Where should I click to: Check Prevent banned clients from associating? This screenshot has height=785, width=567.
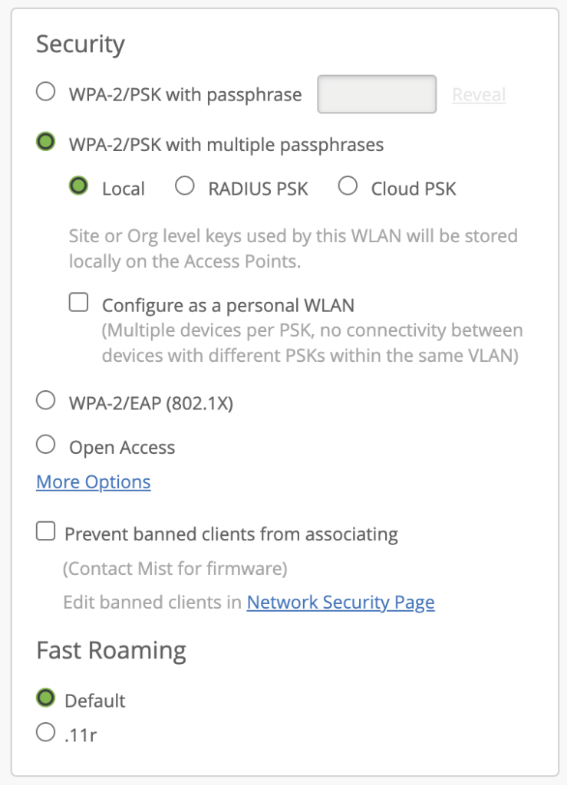pos(46,532)
